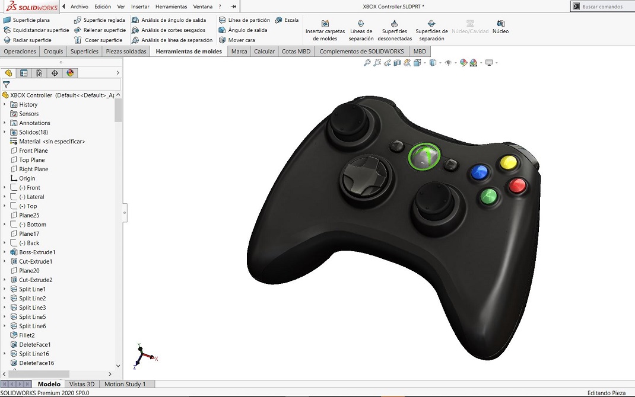635x397 pixels.
Task: Open dropdown arrow next to View Orientation
Action: coord(424,63)
